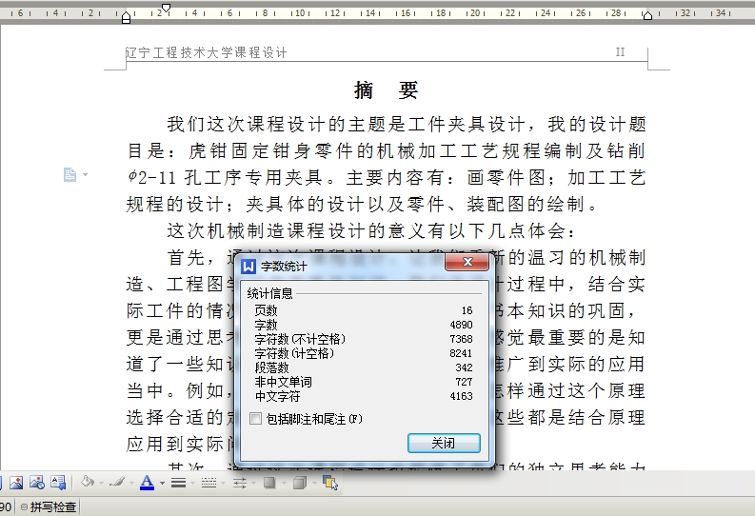Open the margin icon dropdown arrow
This screenshot has height=516, width=755.
(x=86, y=175)
